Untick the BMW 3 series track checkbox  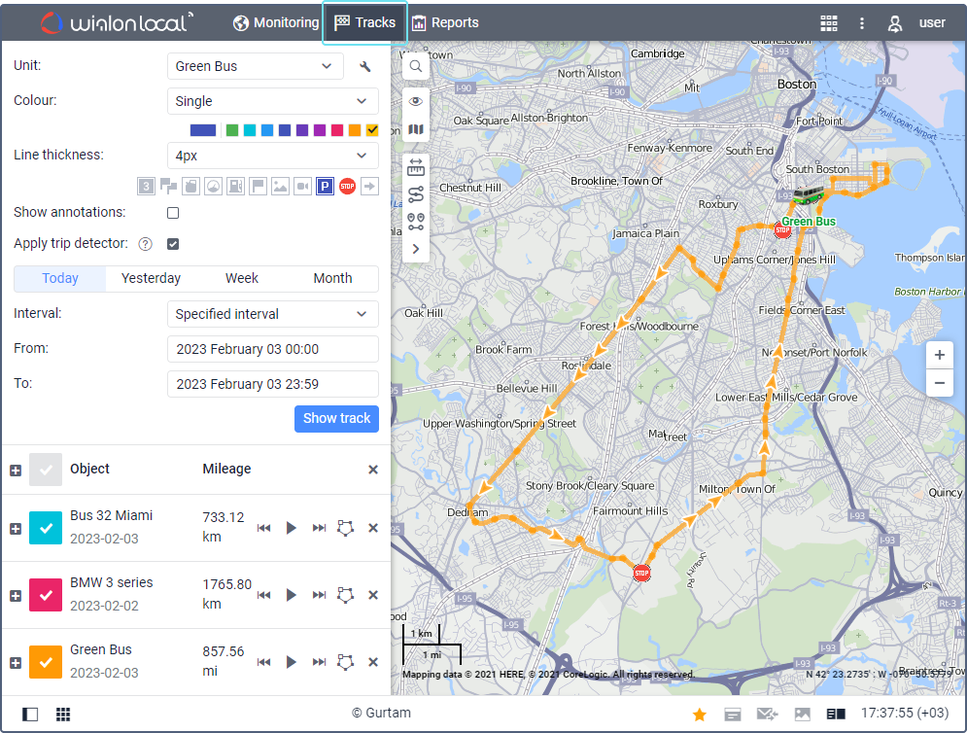click(46, 595)
